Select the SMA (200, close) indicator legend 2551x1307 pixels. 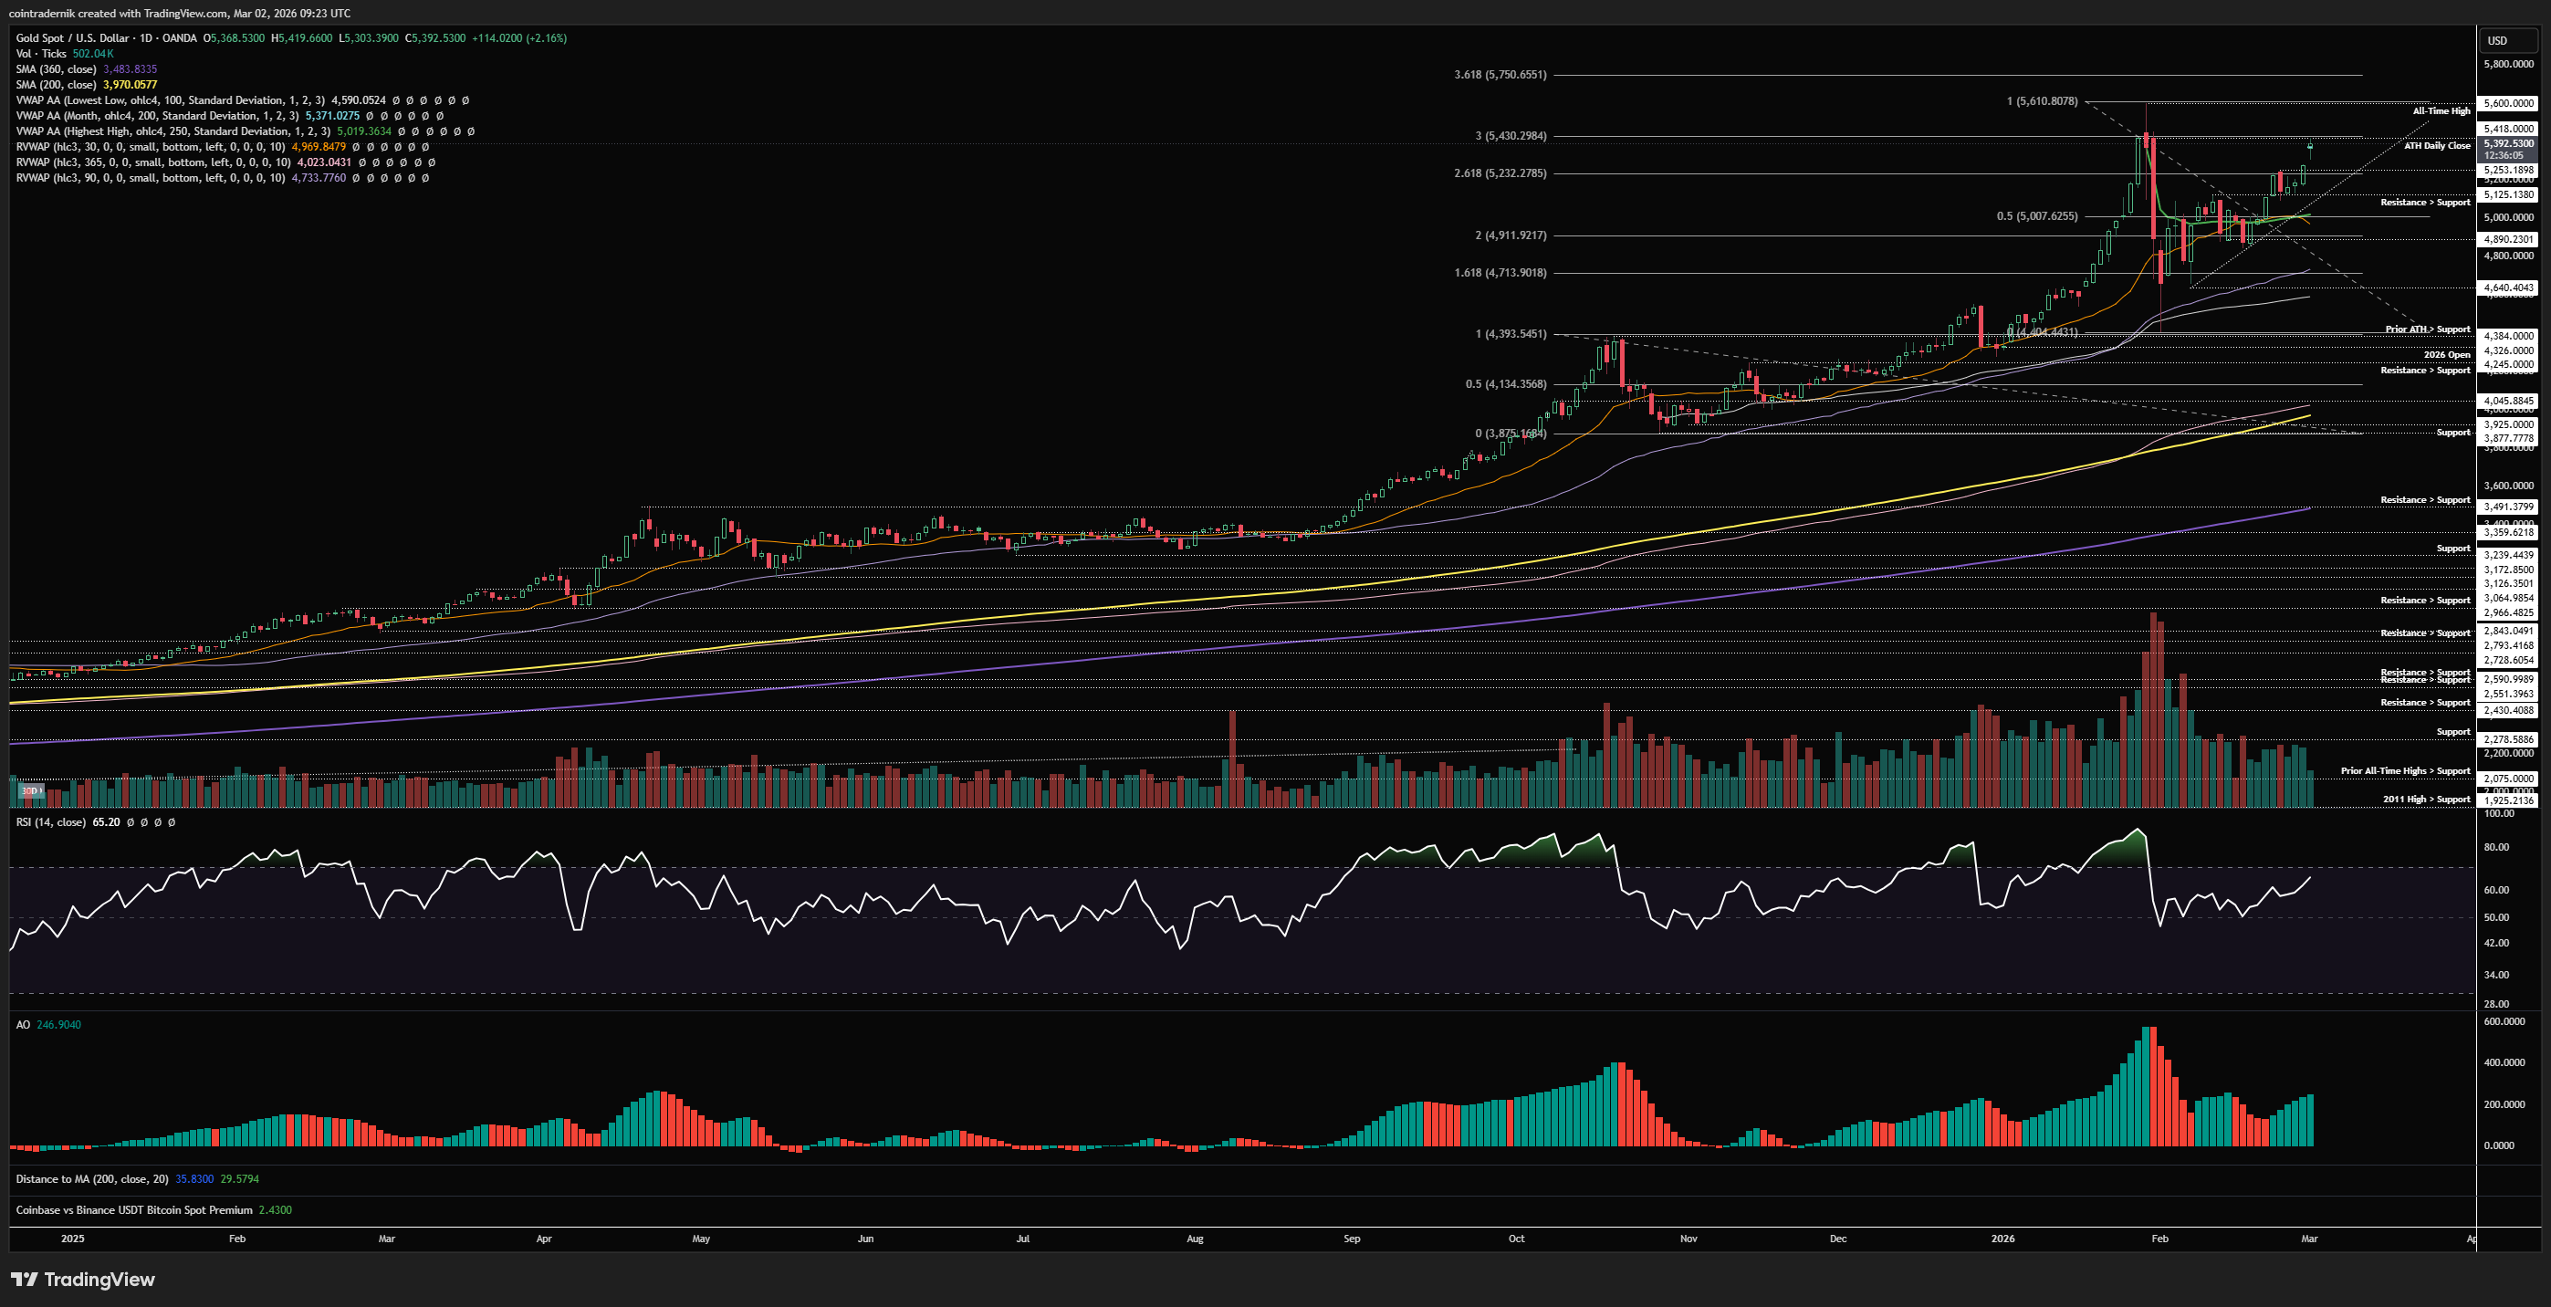pyautogui.click(x=57, y=85)
